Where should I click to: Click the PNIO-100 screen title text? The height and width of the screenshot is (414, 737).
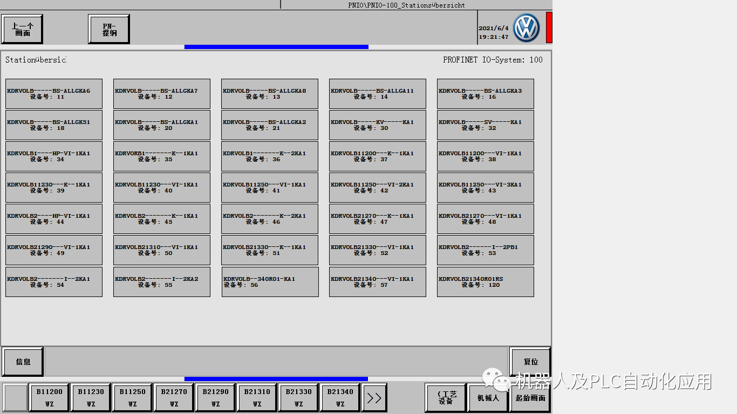[407, 5]
